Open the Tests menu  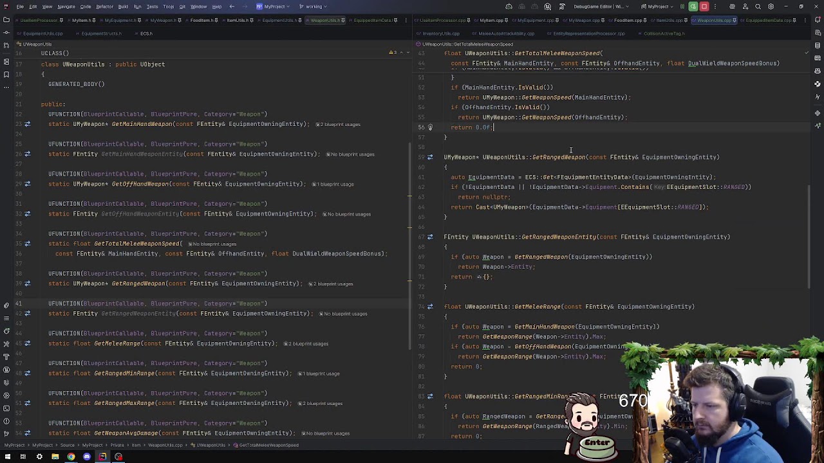click(152, 6)
